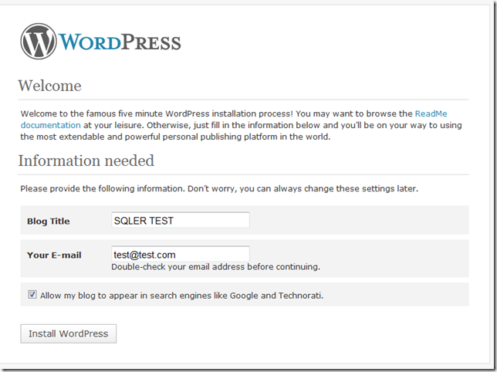Click the Your E-mail label
Screen dimensions: 497x372
(x=54, y=255)
